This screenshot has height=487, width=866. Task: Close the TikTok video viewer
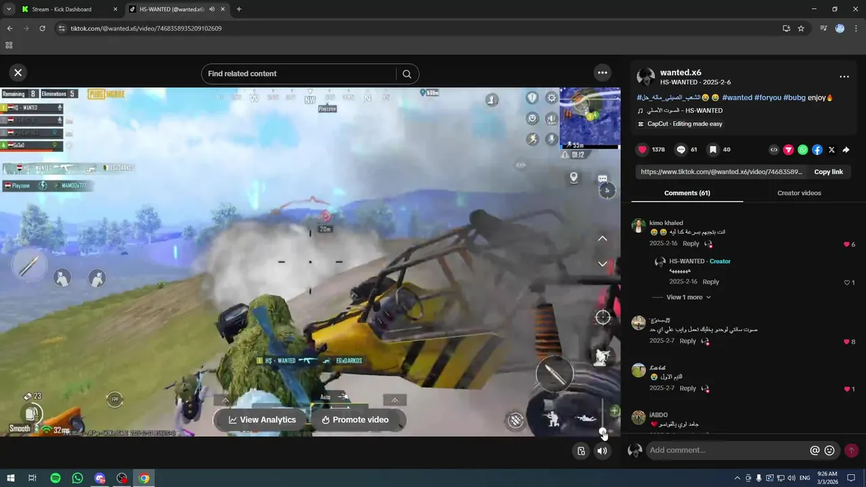coord(18,72)
